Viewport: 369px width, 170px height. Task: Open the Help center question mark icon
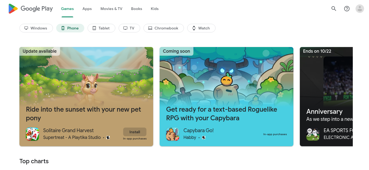[347, 9]
